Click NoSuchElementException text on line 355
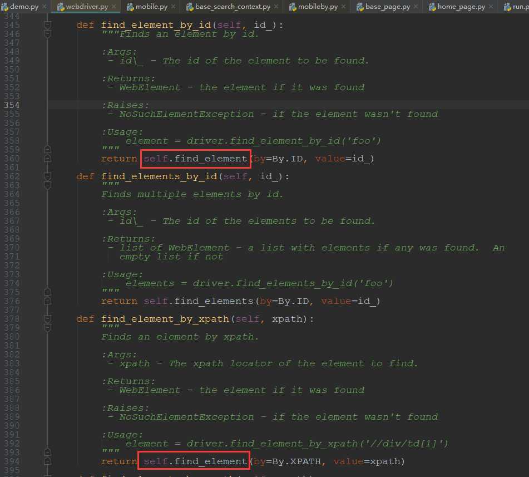This screenshot has width=529, height=477. (186, 114)
